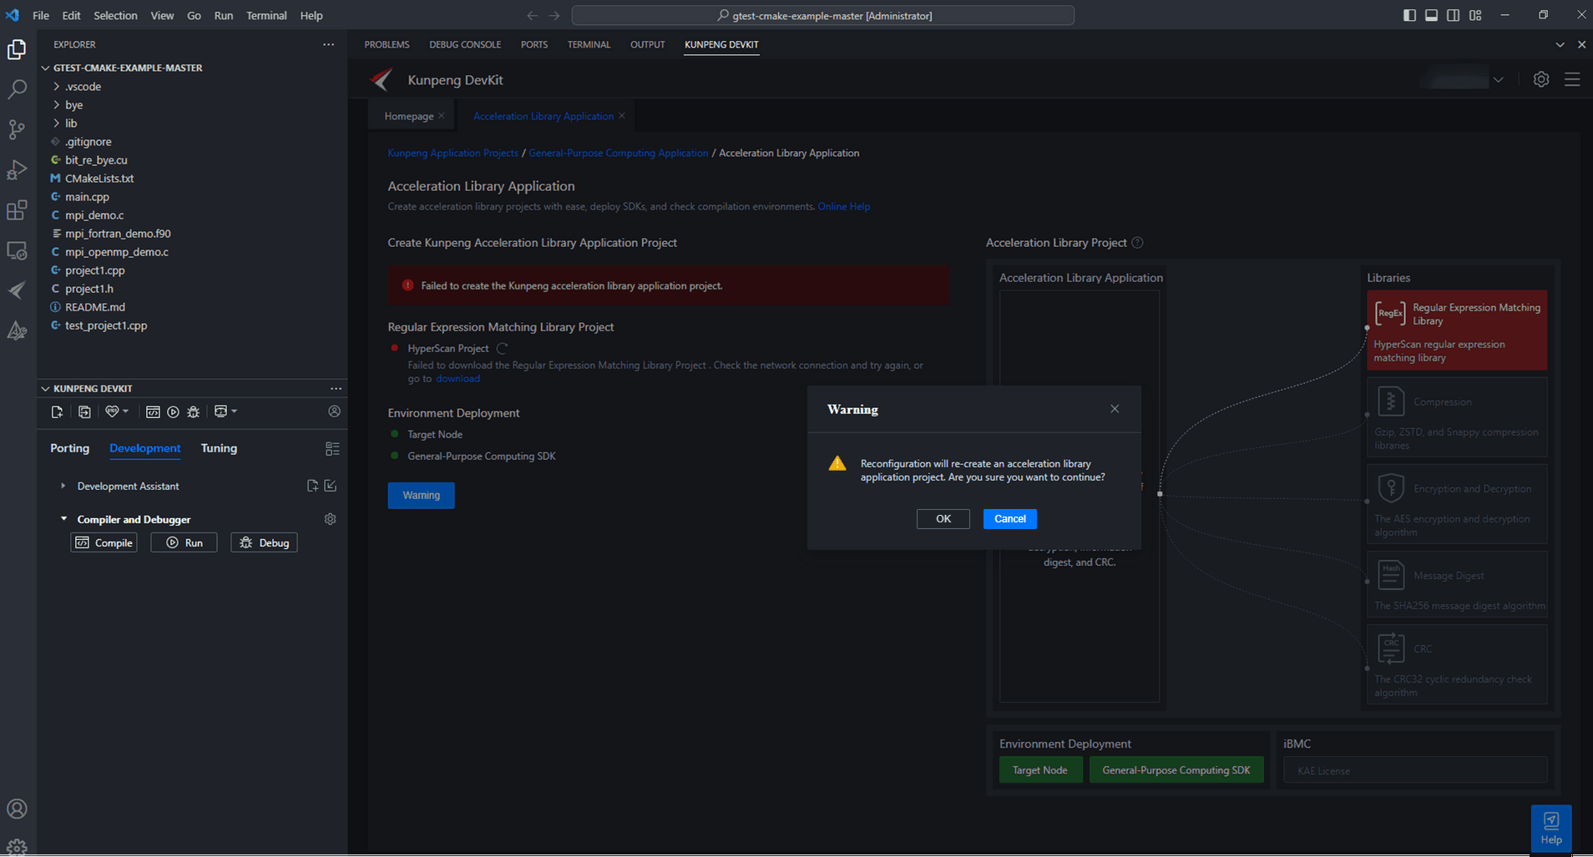Open the account dropdown arrow in DevKit header
The image size is (1593, 857).
1498,80
